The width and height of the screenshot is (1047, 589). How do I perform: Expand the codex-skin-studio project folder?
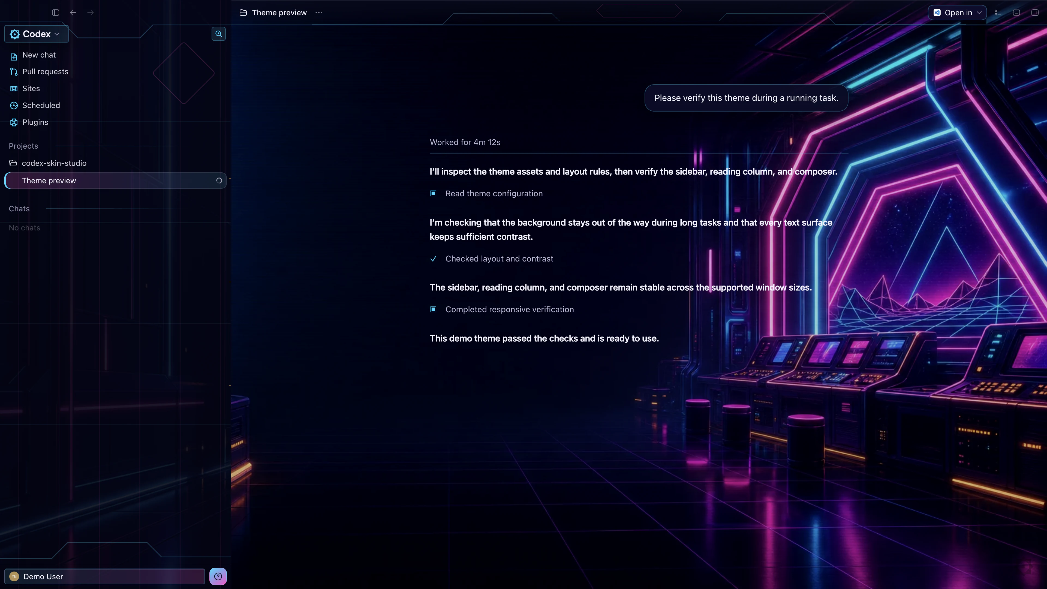[54, 163]
